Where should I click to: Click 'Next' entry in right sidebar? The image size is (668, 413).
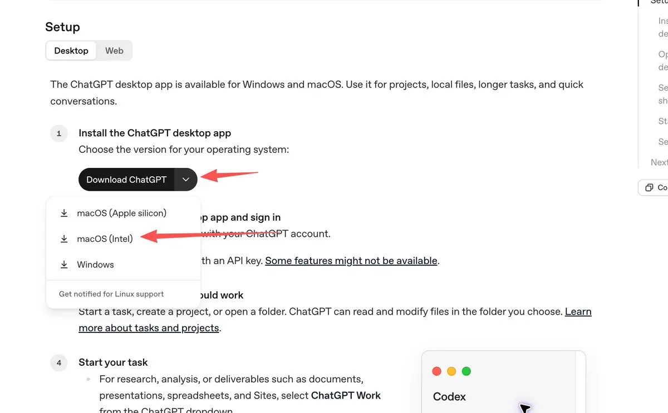pos(659,162)
